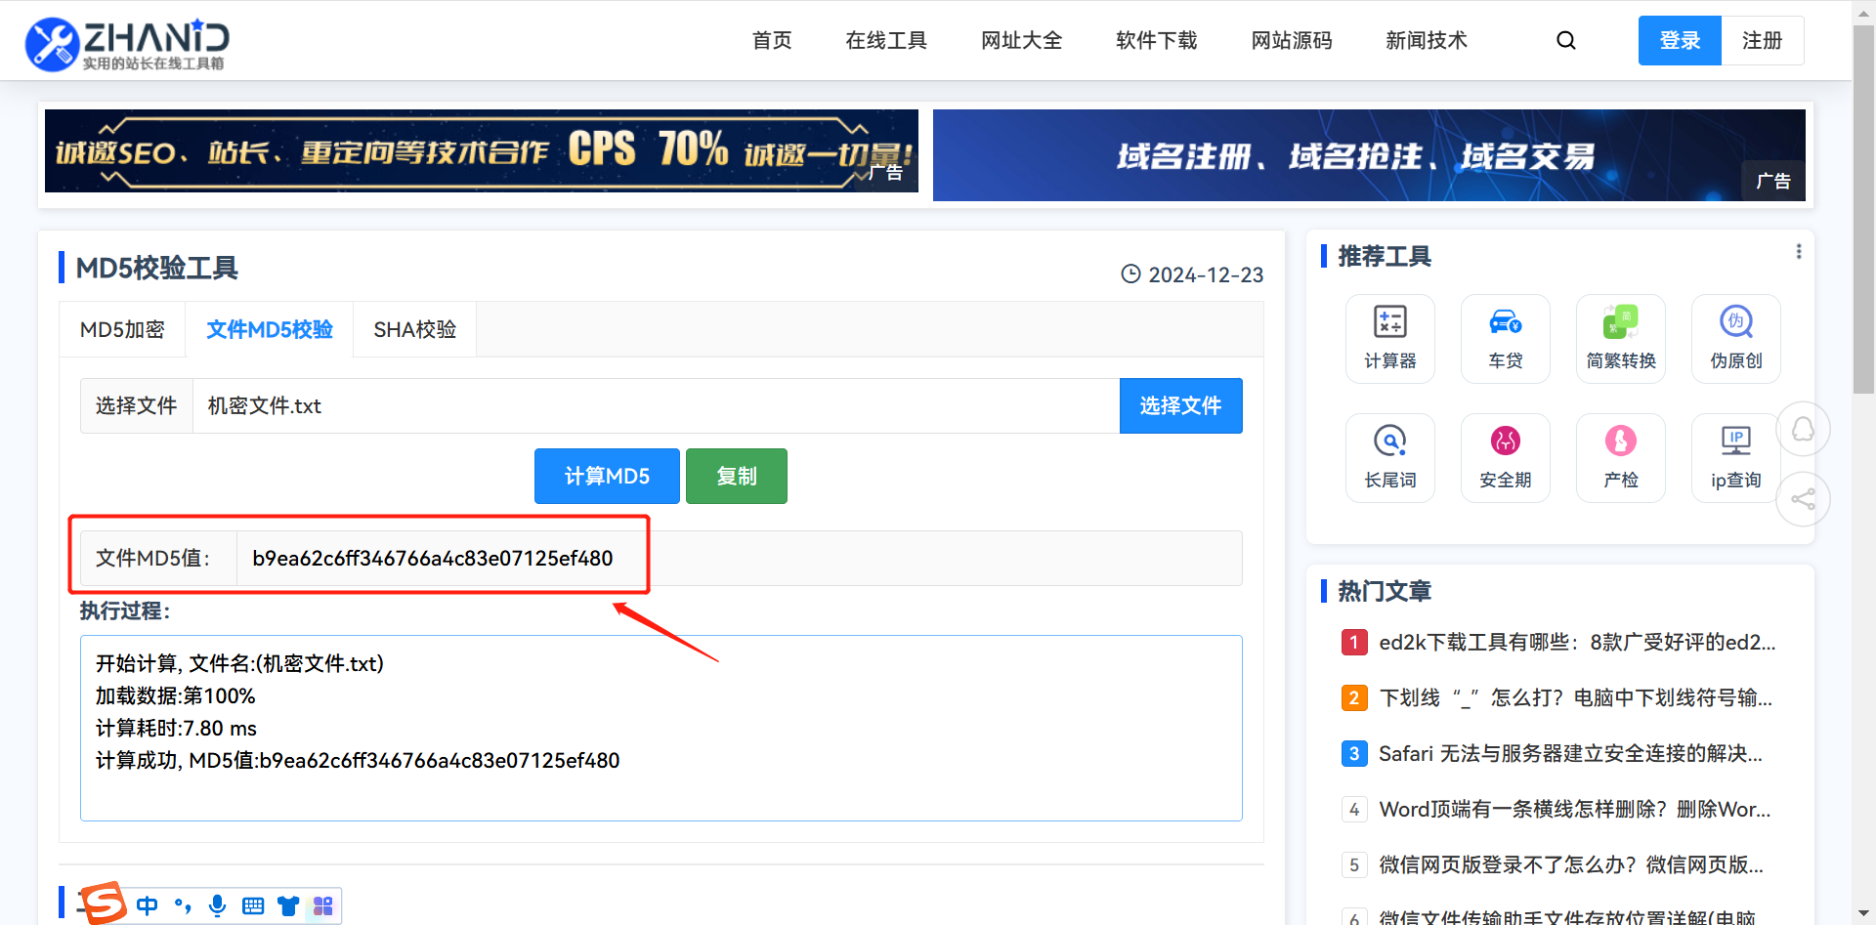Open the 简繁转换 converter tool
Viewport: 1876px width, 925px height.
[1620, 338]
